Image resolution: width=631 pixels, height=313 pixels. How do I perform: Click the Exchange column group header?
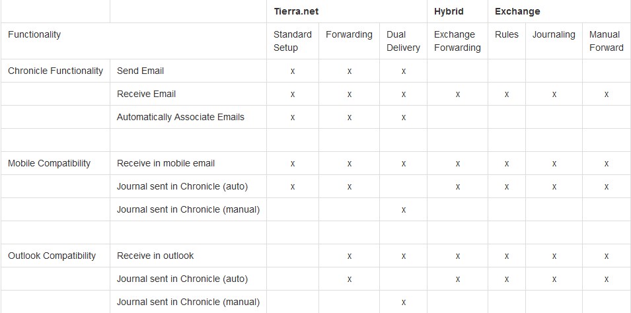517,11
